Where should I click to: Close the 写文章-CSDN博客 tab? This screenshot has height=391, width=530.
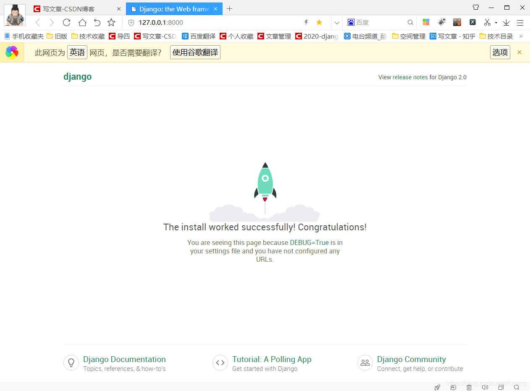pos(119,9)
